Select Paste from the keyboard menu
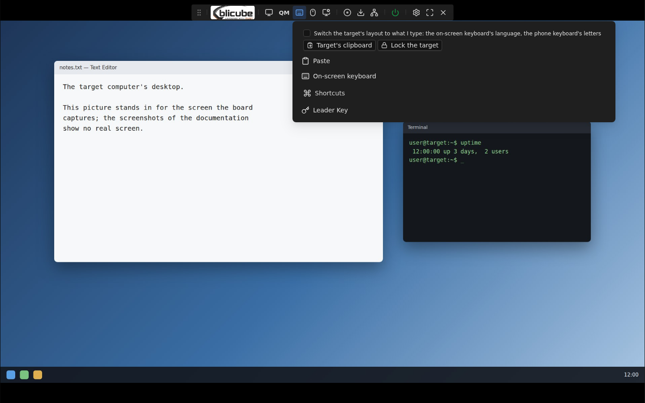645x403 pixels. (x=454, y=61)
